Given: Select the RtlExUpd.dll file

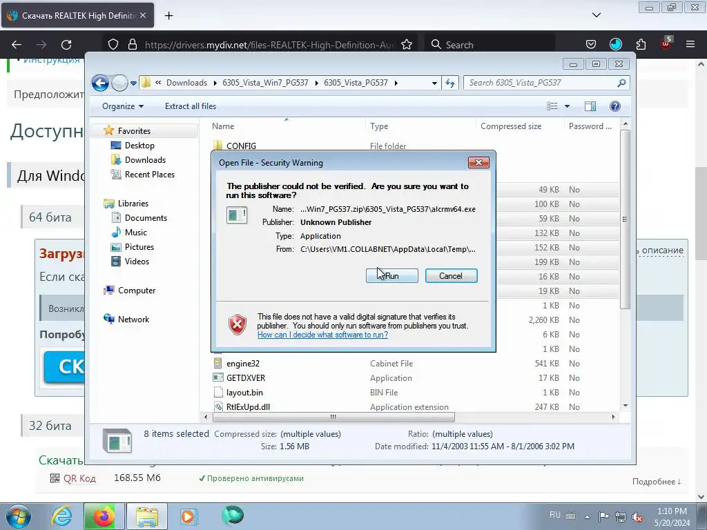Looking at the screenshot, I should (248, 407).
